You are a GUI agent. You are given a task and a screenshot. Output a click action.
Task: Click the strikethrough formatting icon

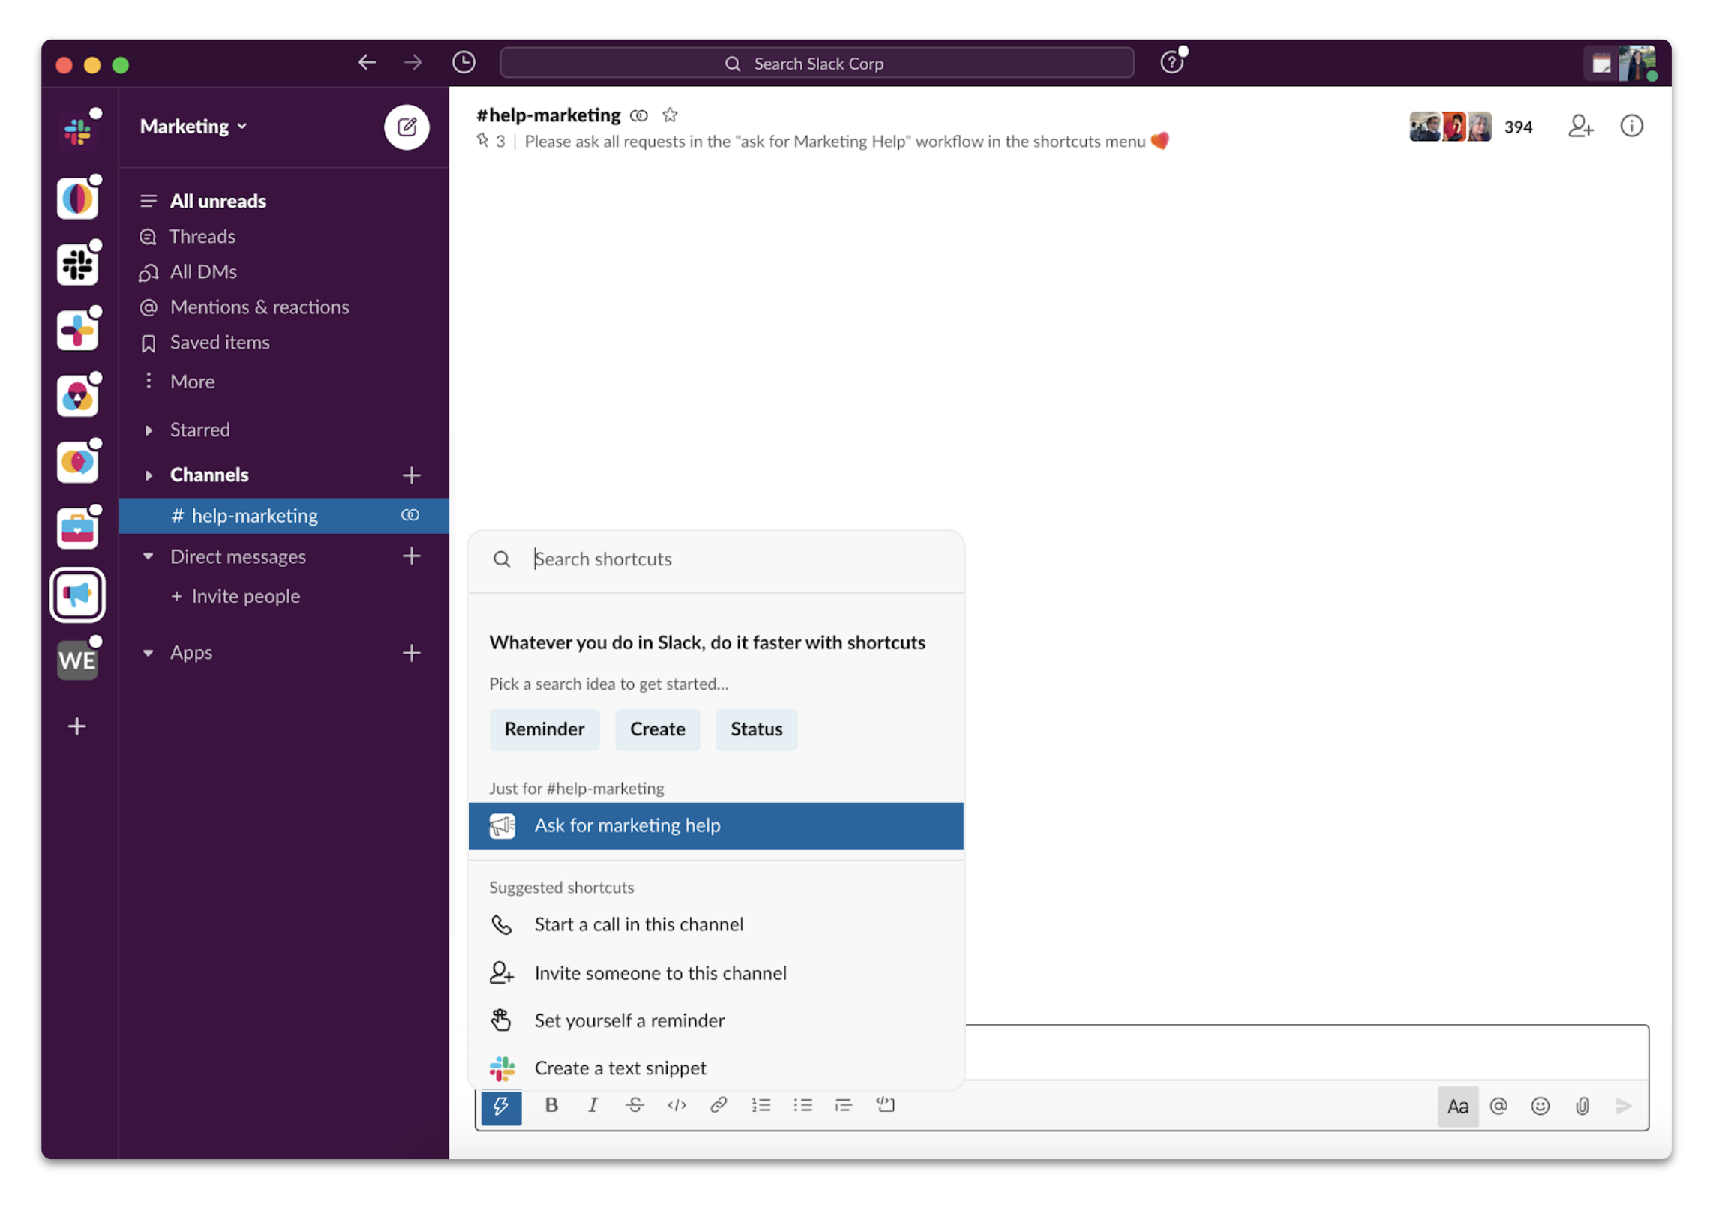pyautogui.click(x=634, y=1105)
